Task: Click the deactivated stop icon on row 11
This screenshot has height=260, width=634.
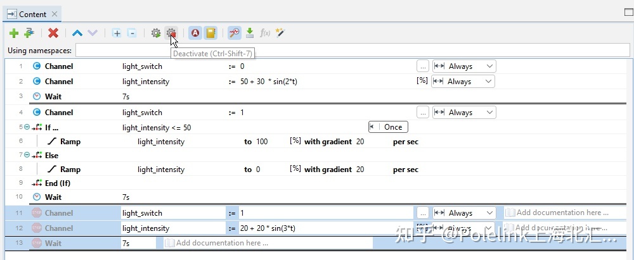Action: pos(37,213)
